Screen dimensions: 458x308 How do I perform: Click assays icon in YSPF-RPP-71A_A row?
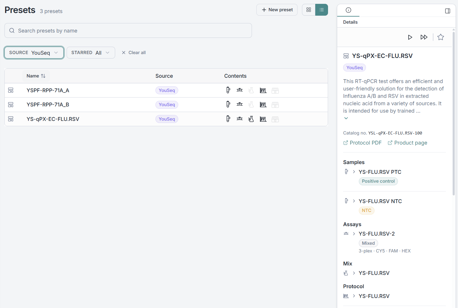click(x=240, y=90)
